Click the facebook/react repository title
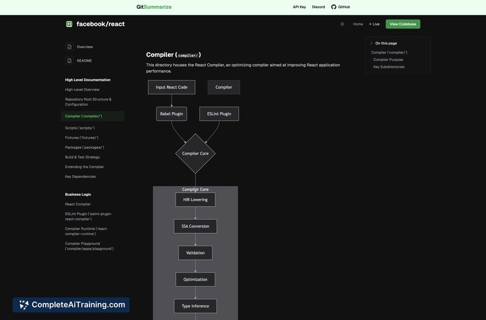 pos(100,24)
